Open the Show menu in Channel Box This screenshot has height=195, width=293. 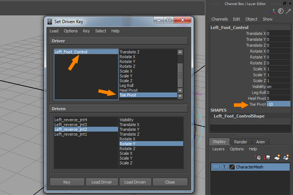click(x=268, y=19)
